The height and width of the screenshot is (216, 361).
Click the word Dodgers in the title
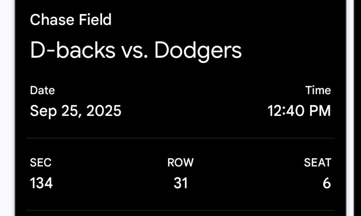(x=198, y=50)
